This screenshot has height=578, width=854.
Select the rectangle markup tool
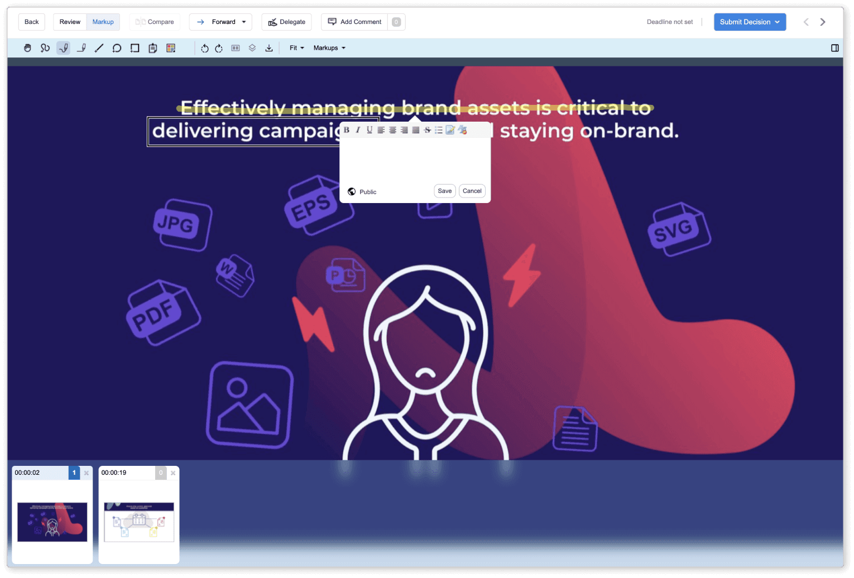135,48
